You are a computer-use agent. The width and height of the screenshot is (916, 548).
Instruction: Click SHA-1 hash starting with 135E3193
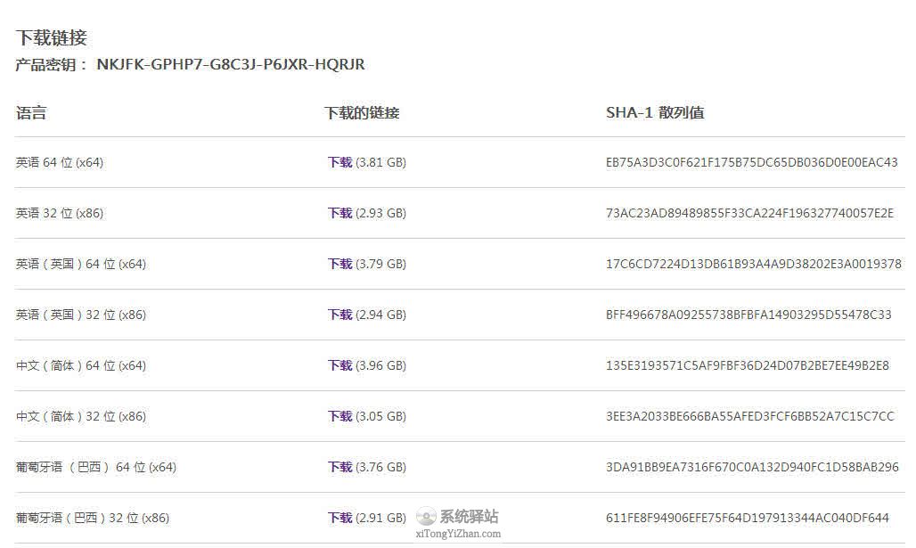[747, 366]
